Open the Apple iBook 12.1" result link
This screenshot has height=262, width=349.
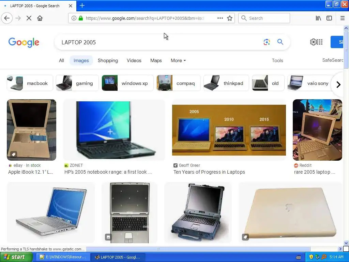click(x=31, y=172)
